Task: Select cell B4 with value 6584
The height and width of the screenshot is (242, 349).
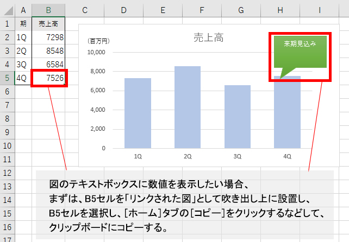Action: 48,65
